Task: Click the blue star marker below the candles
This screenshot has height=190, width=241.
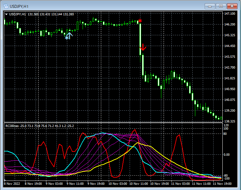Action: click(67, 38)
